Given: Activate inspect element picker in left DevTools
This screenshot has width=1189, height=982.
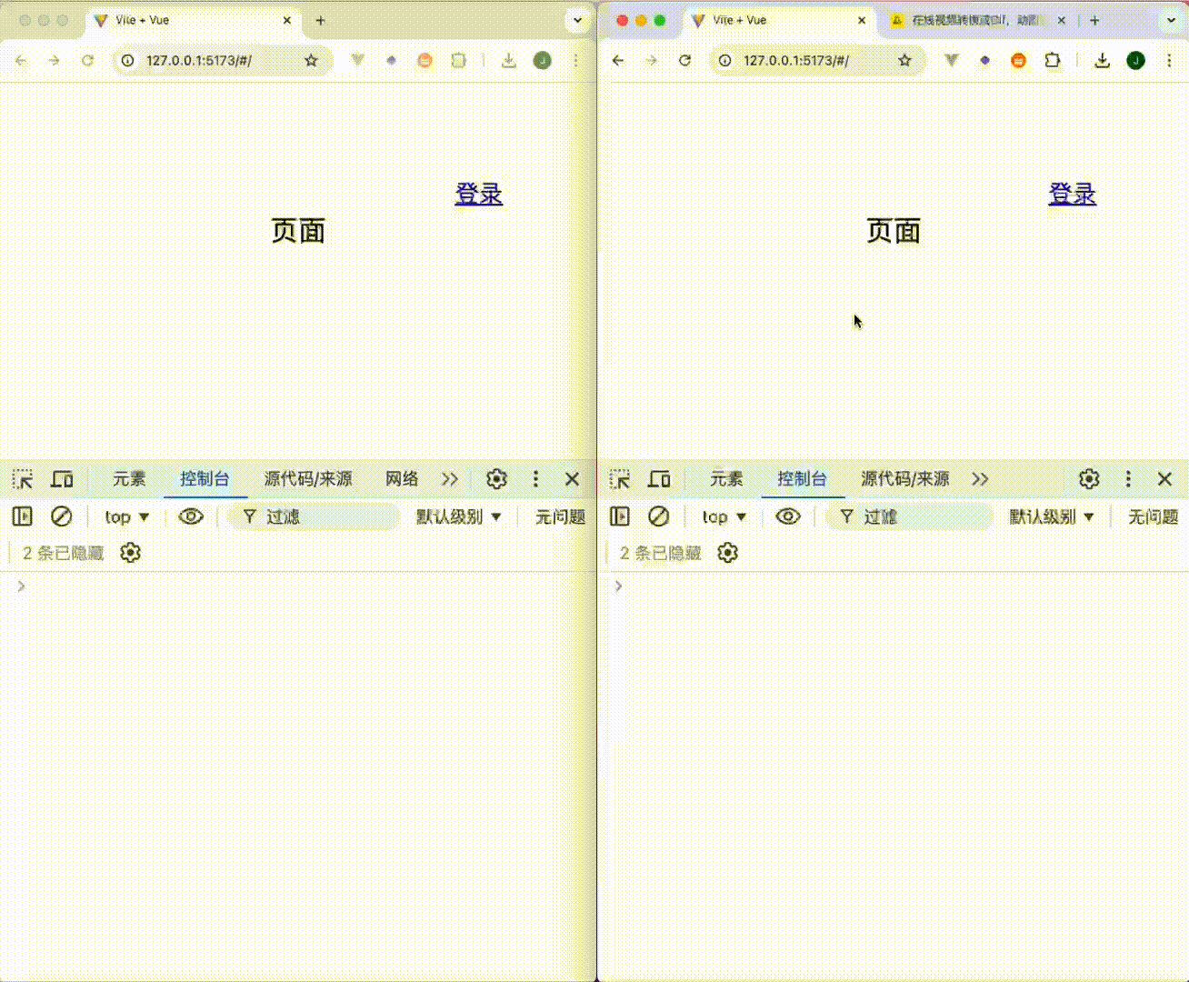Looking at the screenshot, I should (x=23, y=479).
